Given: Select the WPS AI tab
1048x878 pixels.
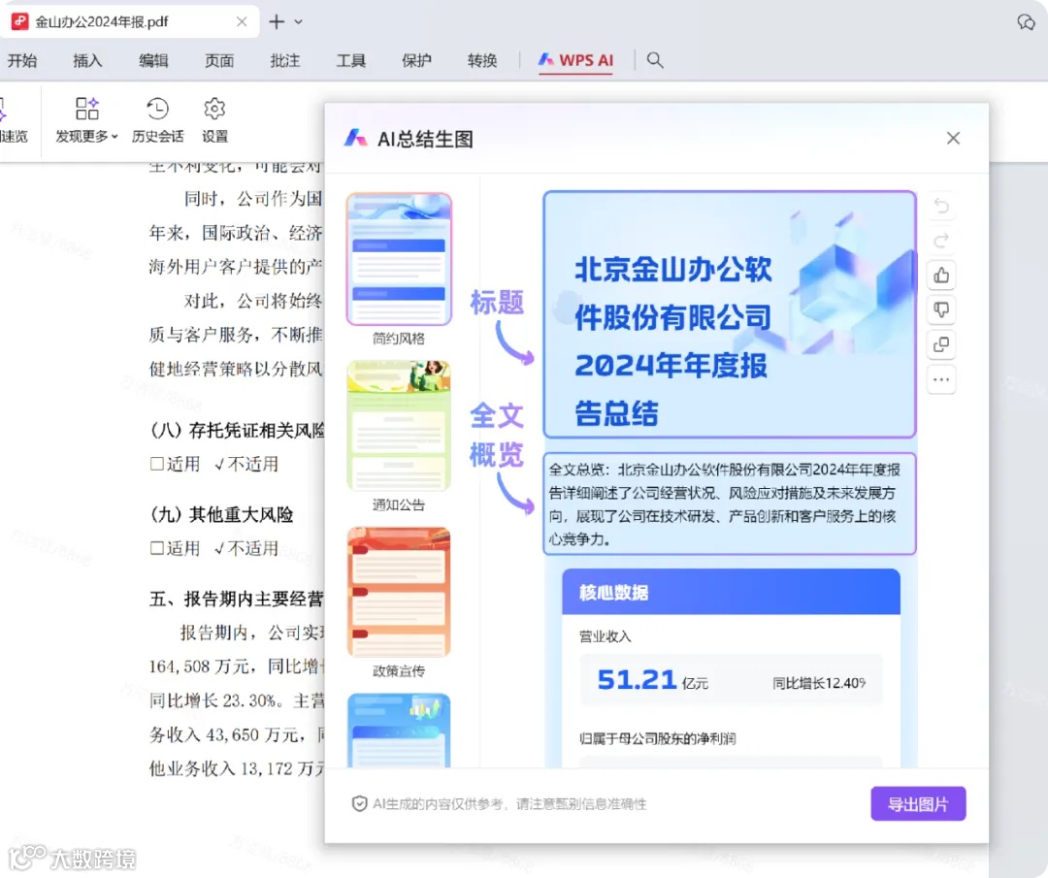Looking at the screenshot, I should tap(575, 61).
